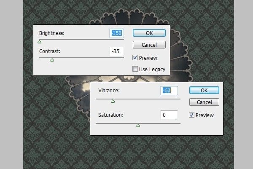Cancel the Vibrance dialog

point(204,102)
